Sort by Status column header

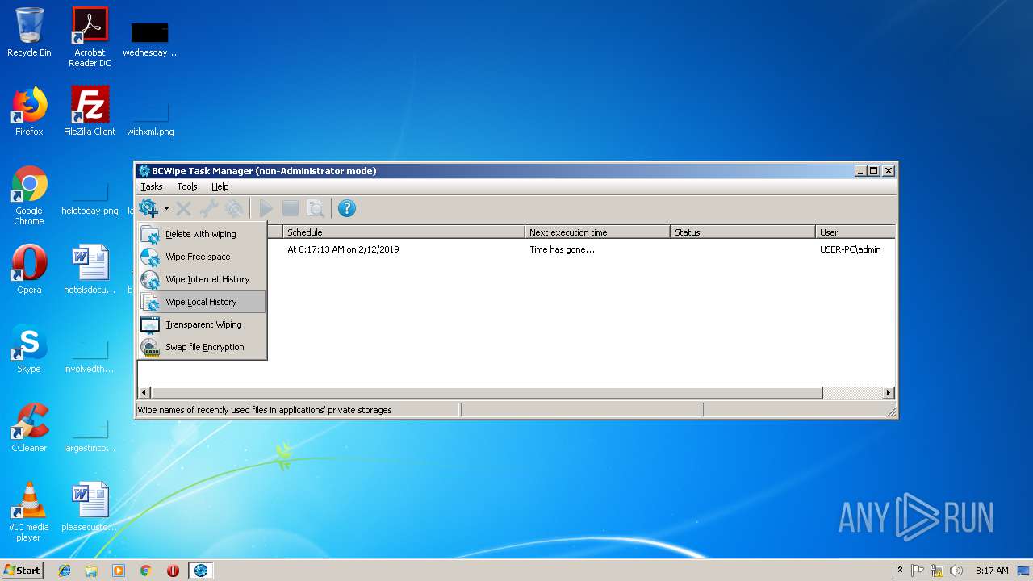[x=742, y=232]
